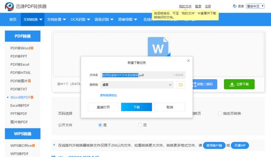Click the 获取二维码 button

[205, 84]
